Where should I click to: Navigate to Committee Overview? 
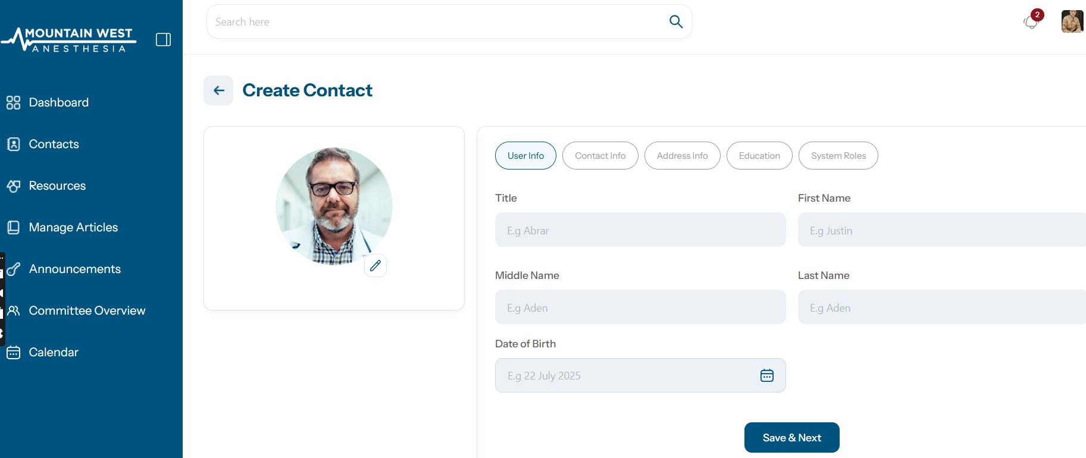tap(87, 310)
